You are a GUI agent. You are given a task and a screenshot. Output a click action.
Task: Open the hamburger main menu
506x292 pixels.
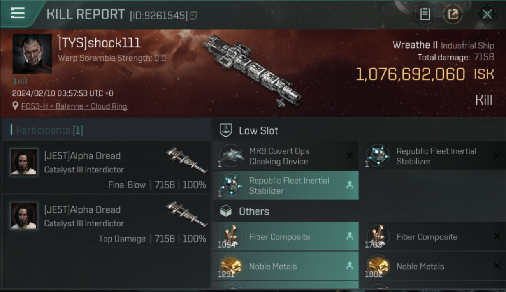18,13
